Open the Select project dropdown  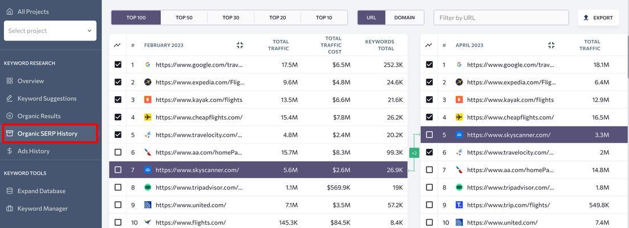(x=50, y=31)
